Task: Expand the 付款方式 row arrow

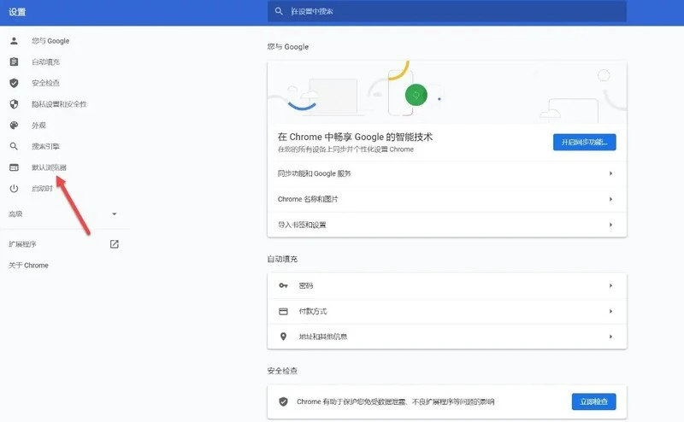Action: tap(610, 311)
